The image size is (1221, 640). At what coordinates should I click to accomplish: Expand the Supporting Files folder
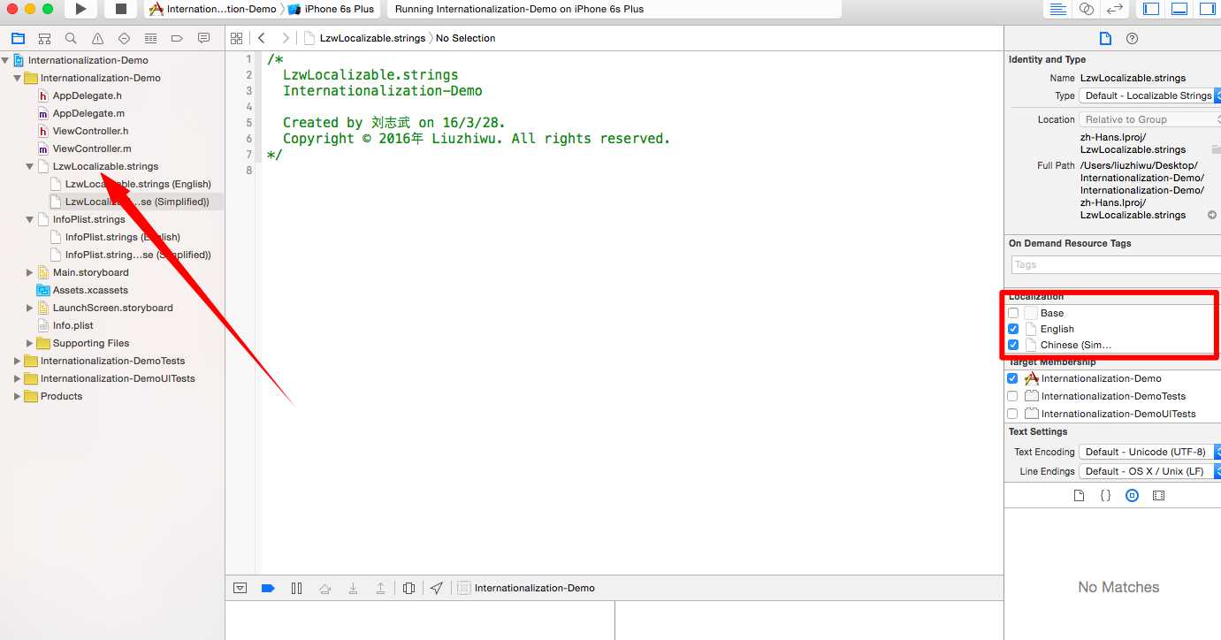(29, 343)
